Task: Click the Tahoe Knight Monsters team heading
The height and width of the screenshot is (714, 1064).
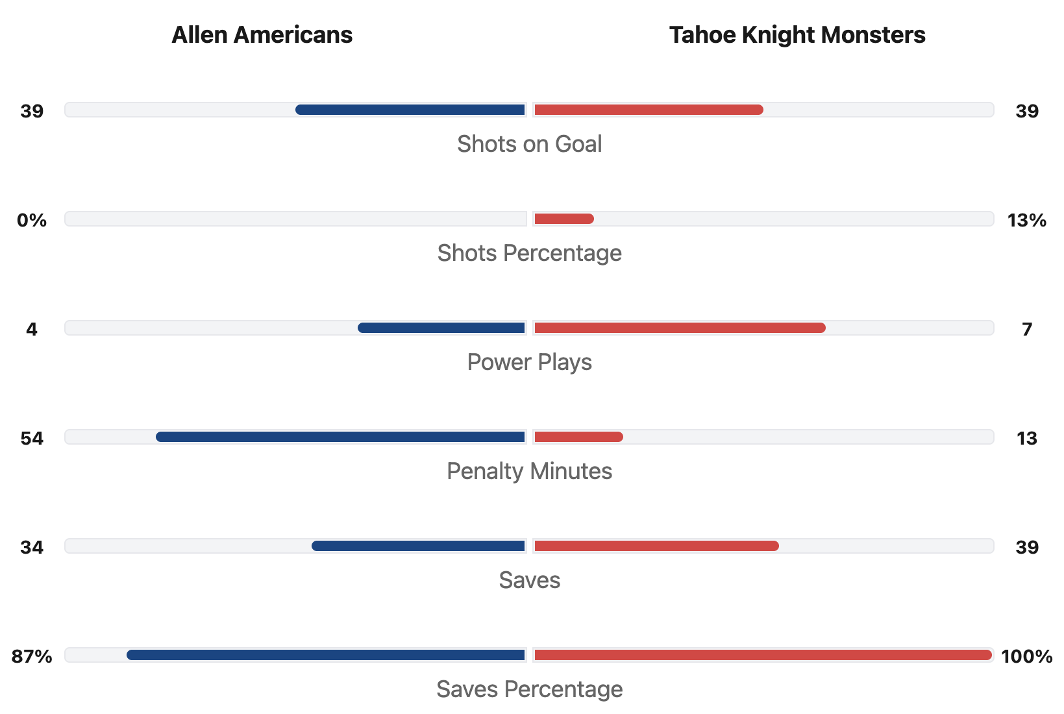Action: tap(797, 35)
